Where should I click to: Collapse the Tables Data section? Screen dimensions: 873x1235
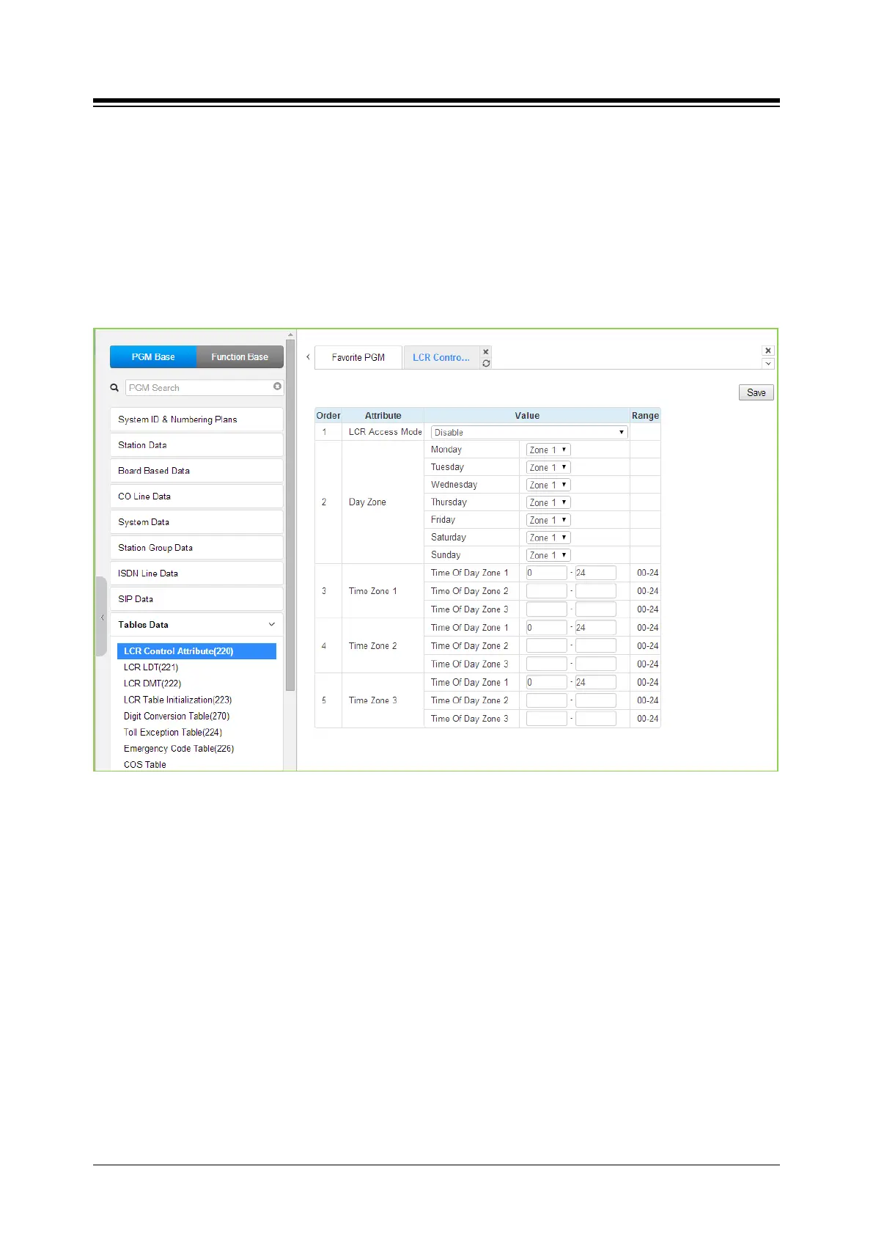tap(196, 625)
